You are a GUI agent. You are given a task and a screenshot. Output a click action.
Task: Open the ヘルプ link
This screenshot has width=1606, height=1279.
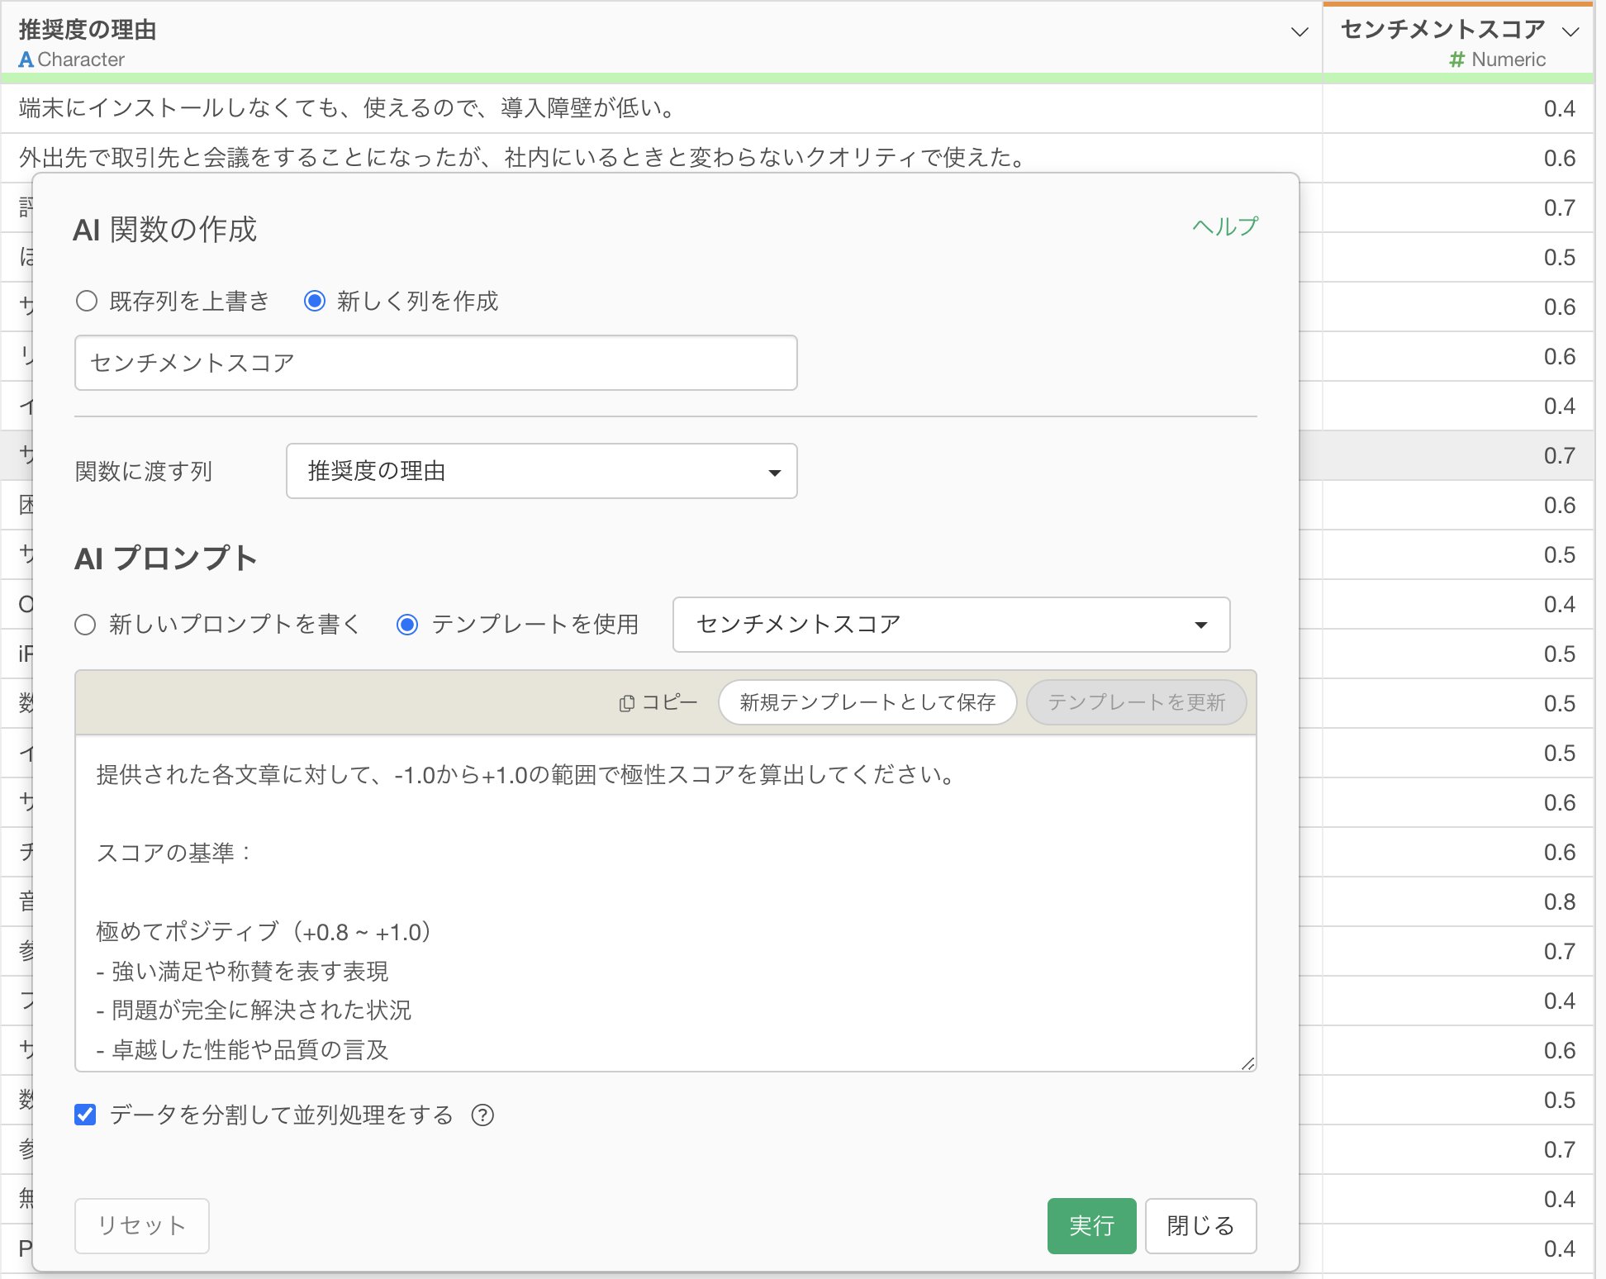coord(1224,225)
